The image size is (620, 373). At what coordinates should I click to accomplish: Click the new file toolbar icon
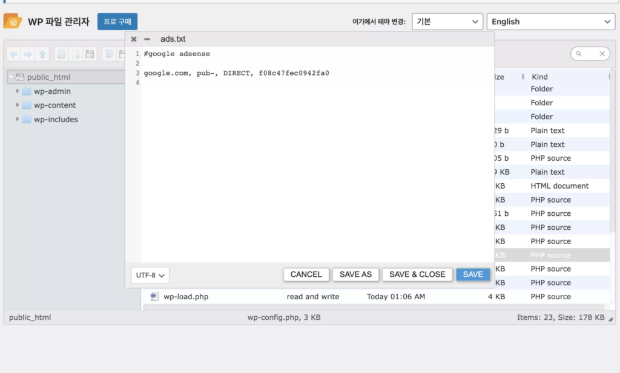[76, 54]
